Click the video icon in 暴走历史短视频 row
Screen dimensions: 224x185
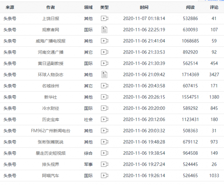[x=105, y=153]
